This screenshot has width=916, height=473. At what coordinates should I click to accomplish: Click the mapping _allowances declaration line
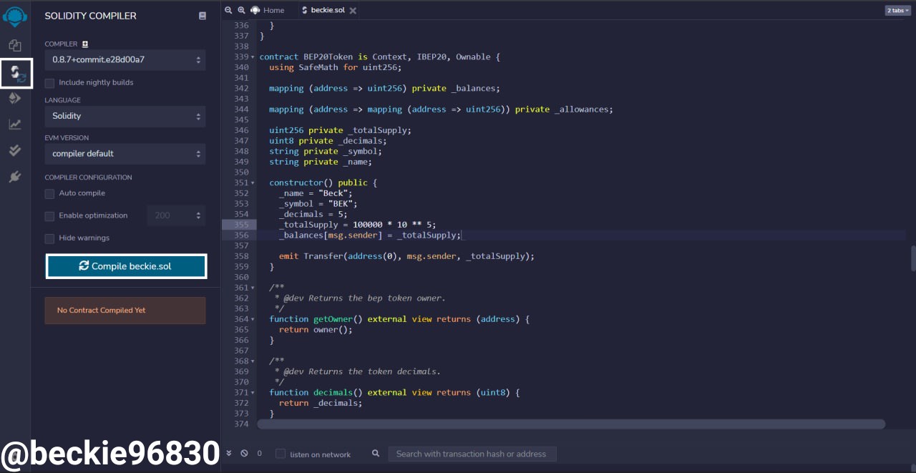pyautogui.click(x=441, y=109)
